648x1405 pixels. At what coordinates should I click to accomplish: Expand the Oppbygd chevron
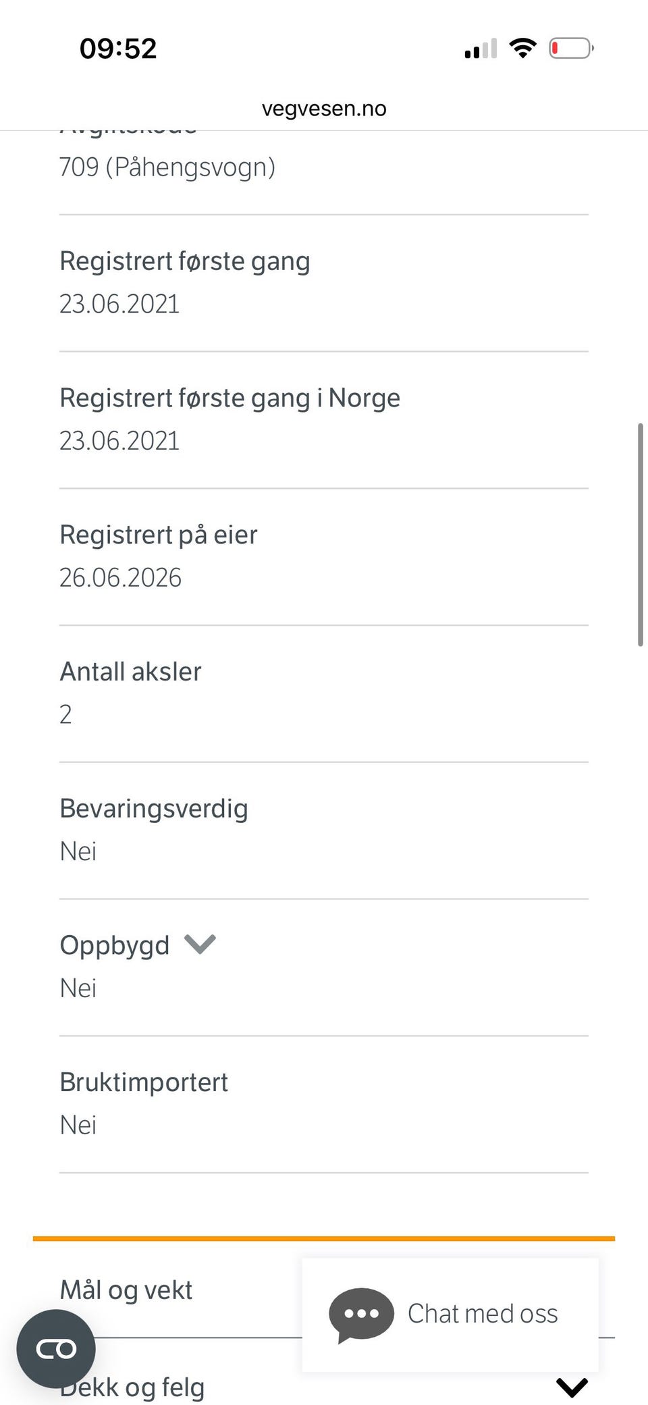pos(200,944)
